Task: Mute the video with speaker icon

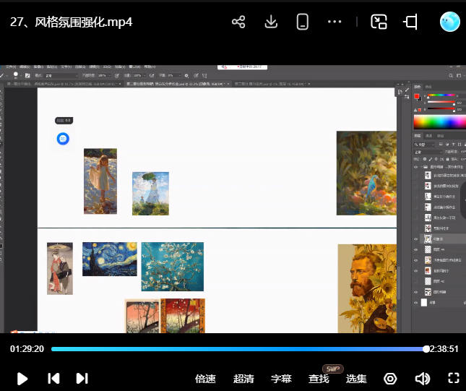Action: 422,379
